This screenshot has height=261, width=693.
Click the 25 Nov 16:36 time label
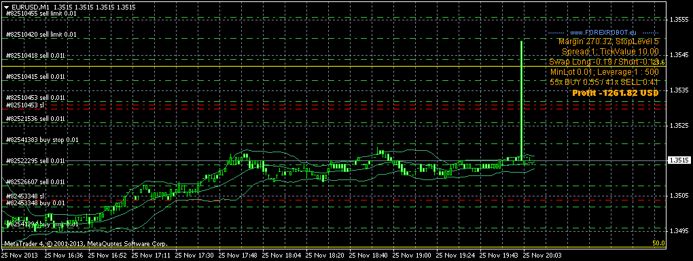[x=64, y=256]
